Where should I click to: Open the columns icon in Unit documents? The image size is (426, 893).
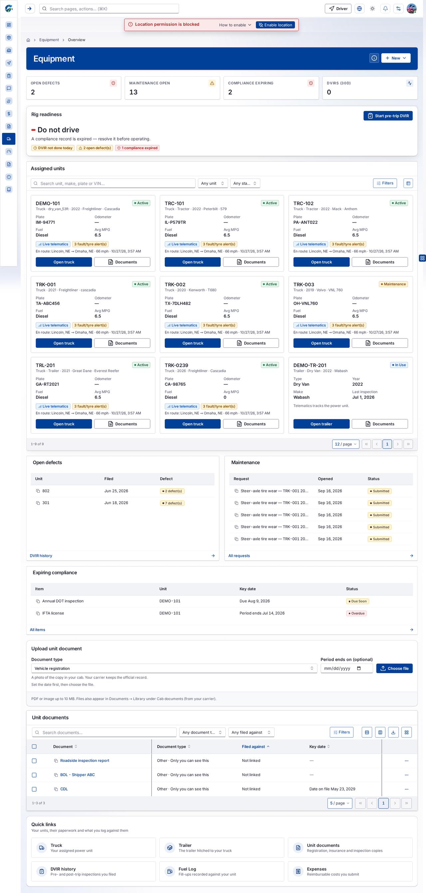pyautogui.click(x=380, y=732)
